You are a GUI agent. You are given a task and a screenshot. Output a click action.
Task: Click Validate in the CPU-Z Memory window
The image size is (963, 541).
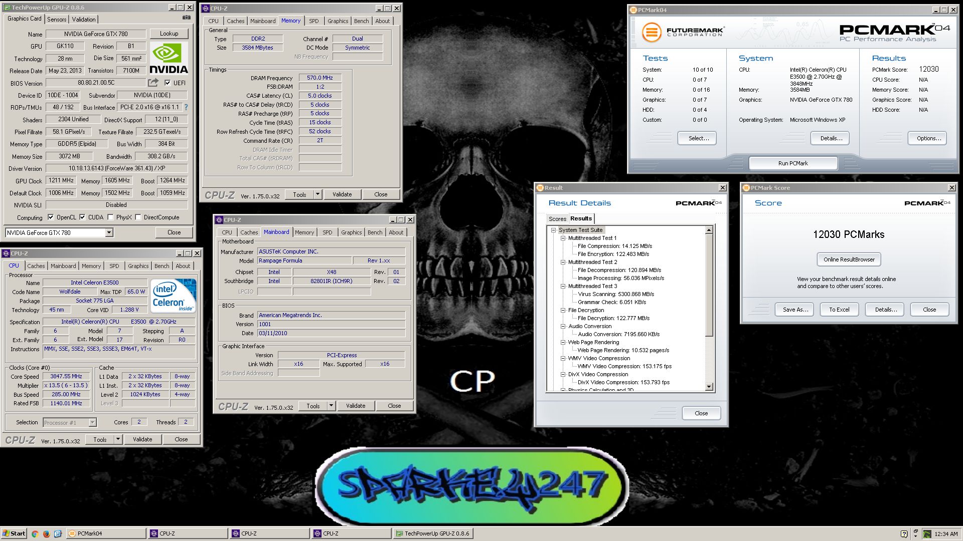point(342,194)
